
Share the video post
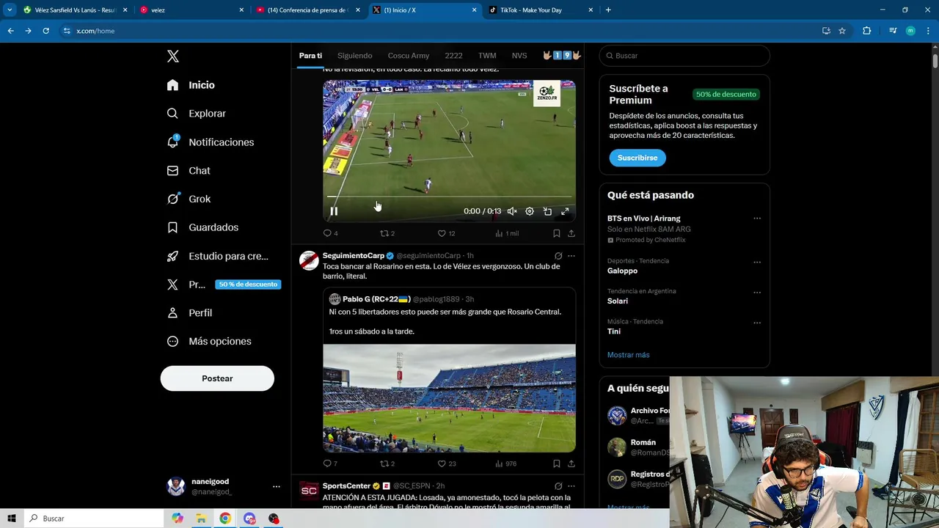point(571,233)
